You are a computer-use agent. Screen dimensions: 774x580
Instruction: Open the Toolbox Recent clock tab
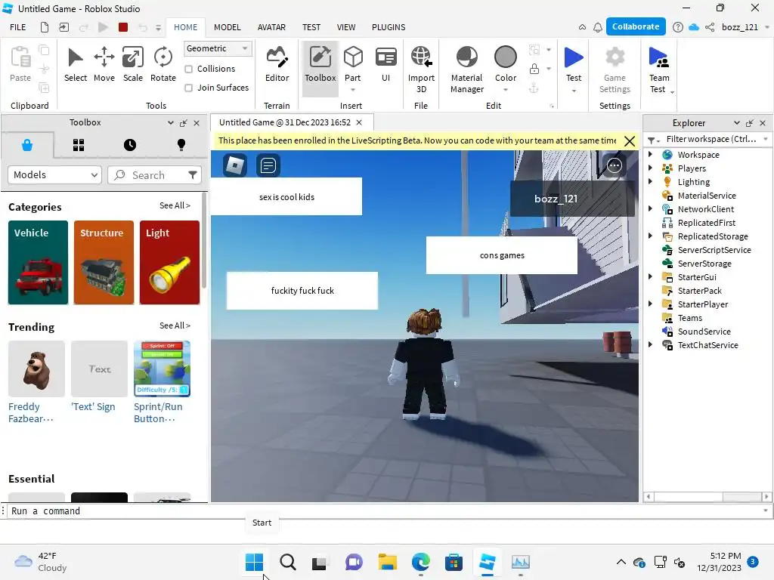pyautogui.click(x=130, y=145)
